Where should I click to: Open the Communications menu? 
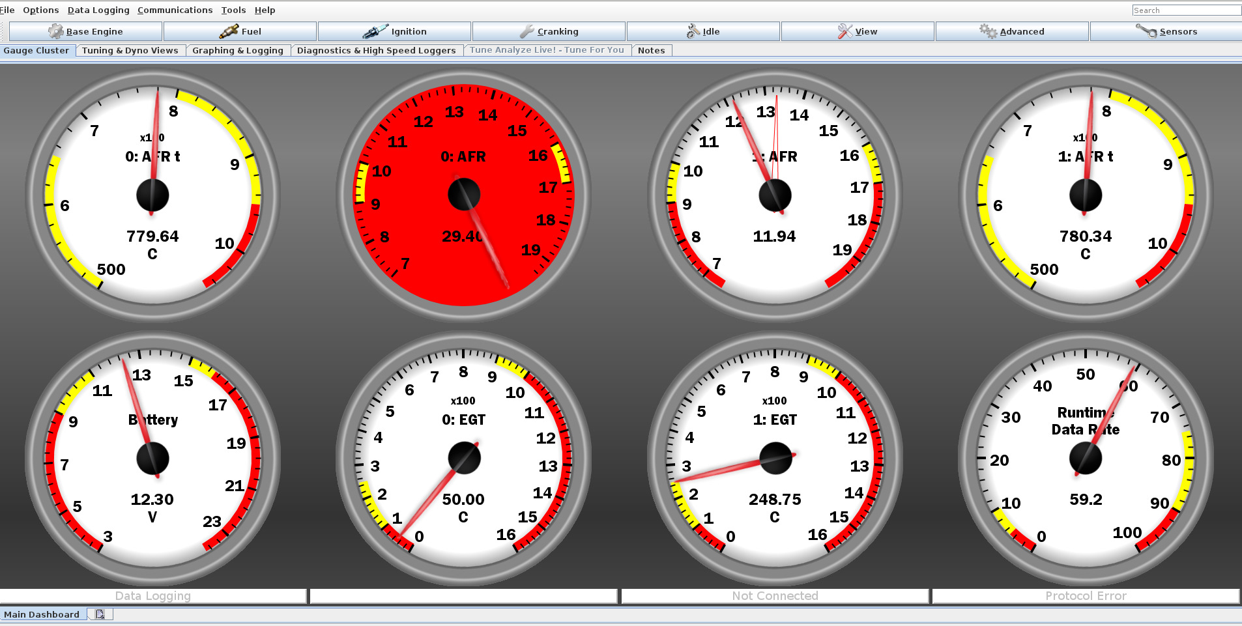[x=175, y=10]
